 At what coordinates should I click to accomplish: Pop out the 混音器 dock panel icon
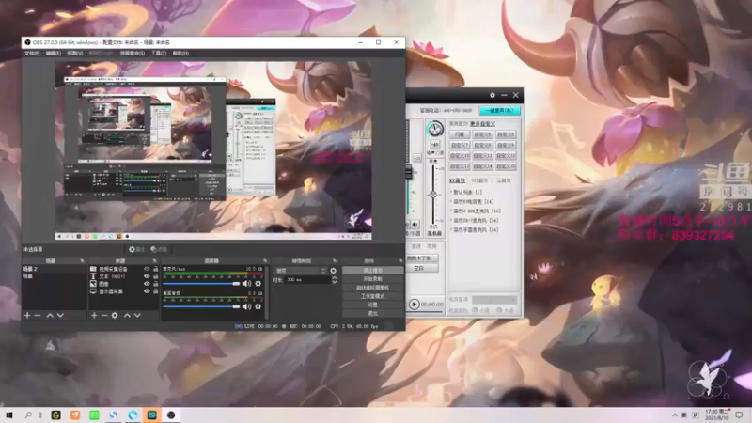coord(265,261)
